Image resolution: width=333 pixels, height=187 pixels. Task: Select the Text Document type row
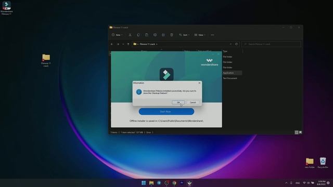point(230,78)
